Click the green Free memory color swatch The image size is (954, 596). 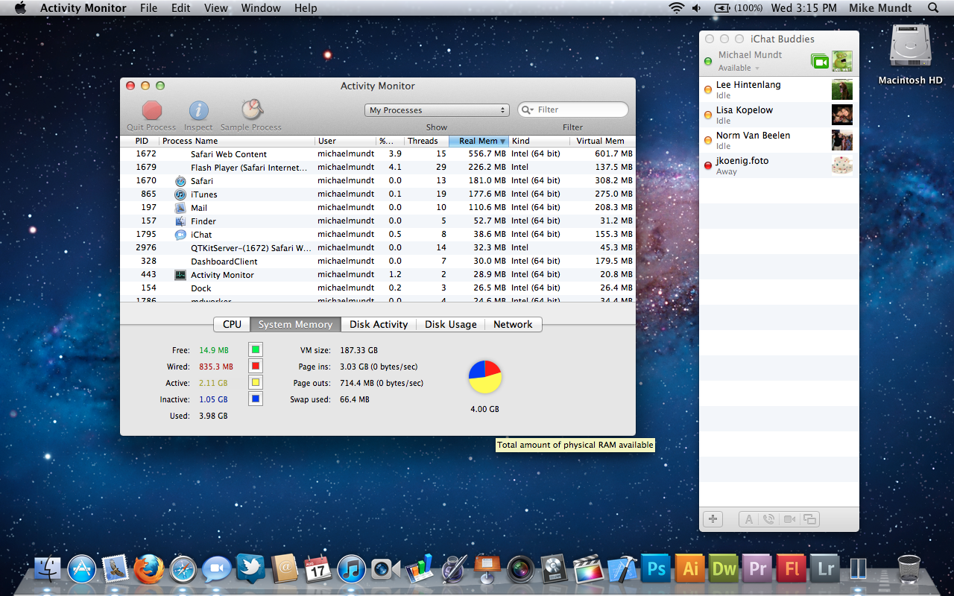point(256,350)
